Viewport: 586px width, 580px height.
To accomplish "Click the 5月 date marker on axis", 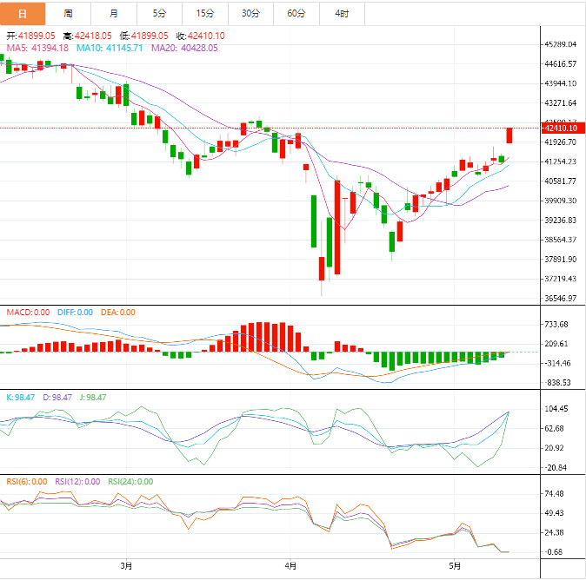I will point(454,566).
